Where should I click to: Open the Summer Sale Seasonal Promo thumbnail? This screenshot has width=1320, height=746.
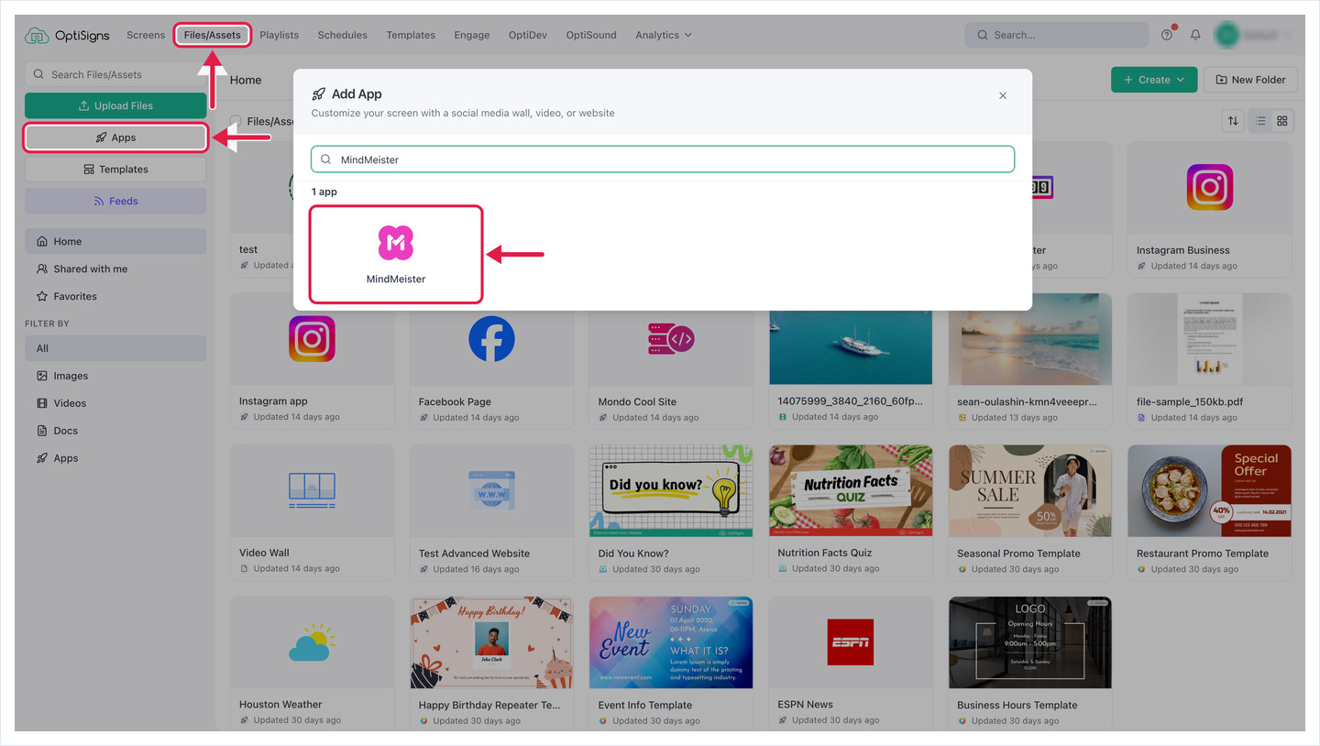coord(1030,490)
